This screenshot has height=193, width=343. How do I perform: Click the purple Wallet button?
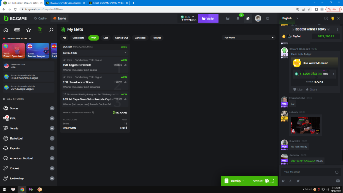[208, 19]
